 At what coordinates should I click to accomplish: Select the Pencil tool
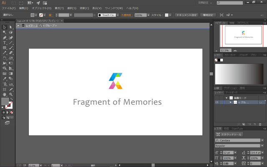click(5, 53)
